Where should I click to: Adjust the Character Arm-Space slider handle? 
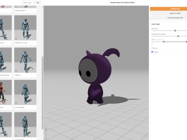178,36
